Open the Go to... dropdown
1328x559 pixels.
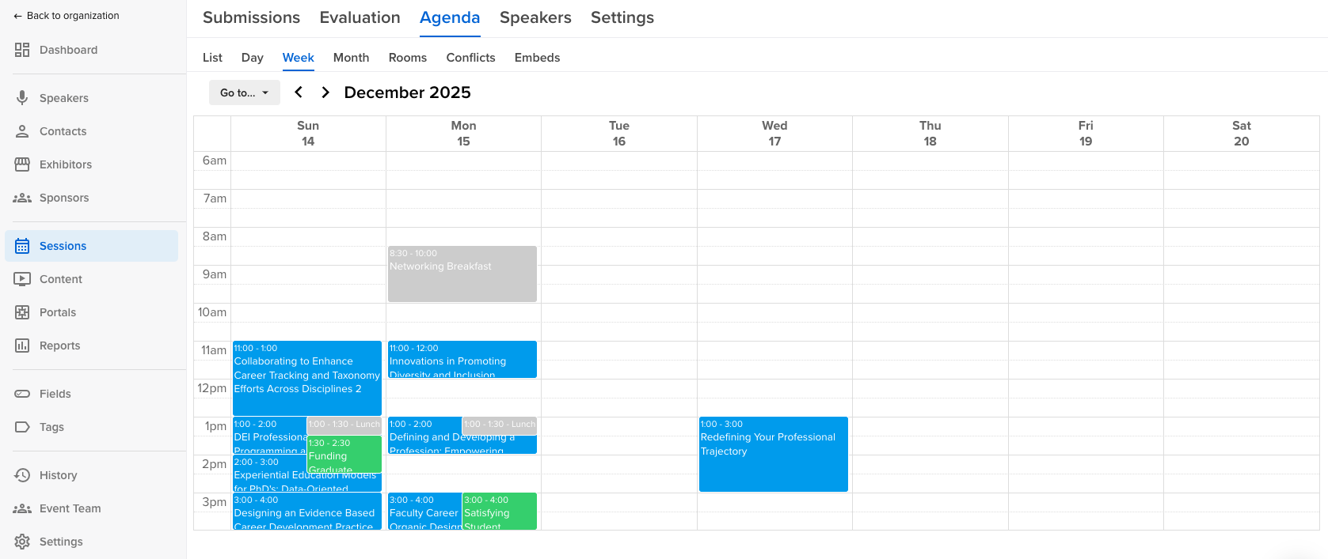244,93
